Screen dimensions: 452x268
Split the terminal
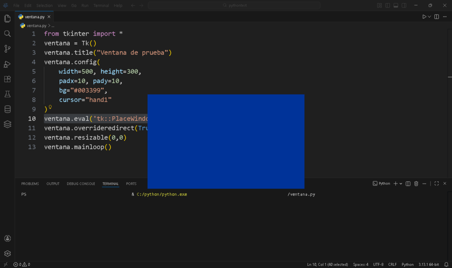408,184
